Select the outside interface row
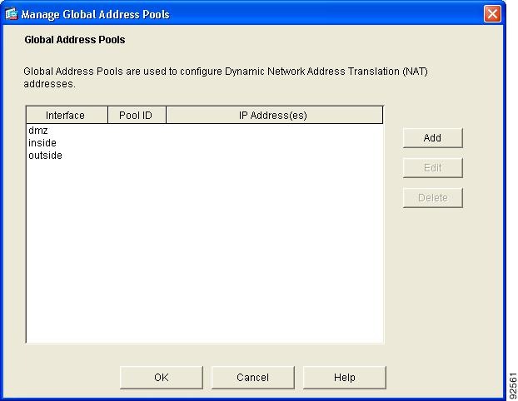Viewport: 518px width, 401px height. [x=205, y=156]
